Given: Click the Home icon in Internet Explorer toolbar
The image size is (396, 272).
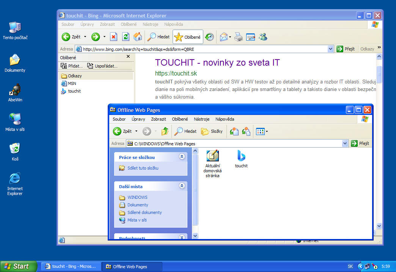Looking at the screenshot, I should click(x=138, y=37).
